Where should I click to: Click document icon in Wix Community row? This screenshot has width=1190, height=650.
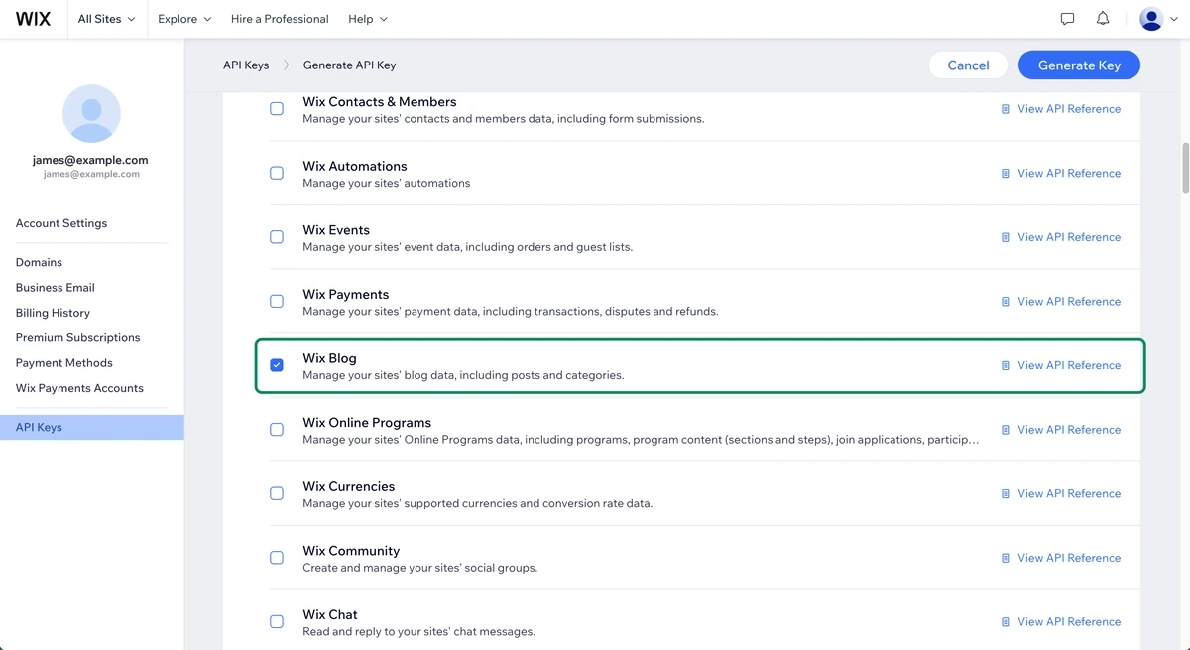[1006, 558]
